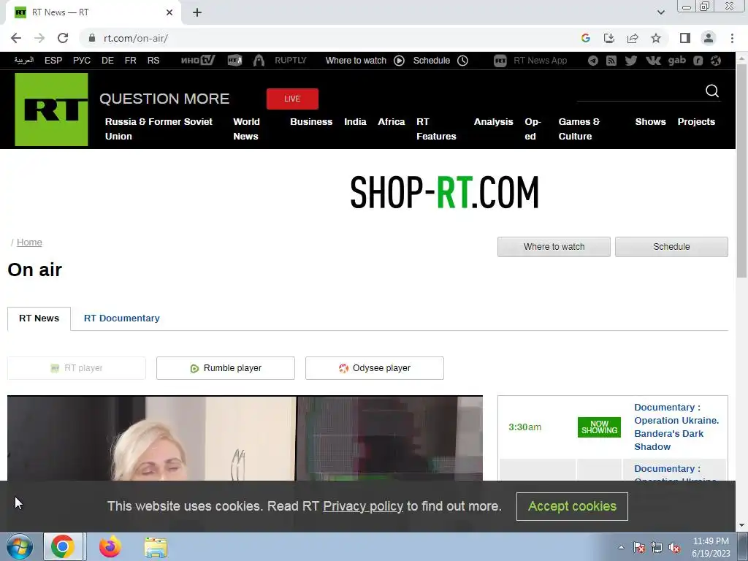The image size is (748, 561).
Task: Open the Telegram social icon in top bar
Action: [x=593, y=61]
